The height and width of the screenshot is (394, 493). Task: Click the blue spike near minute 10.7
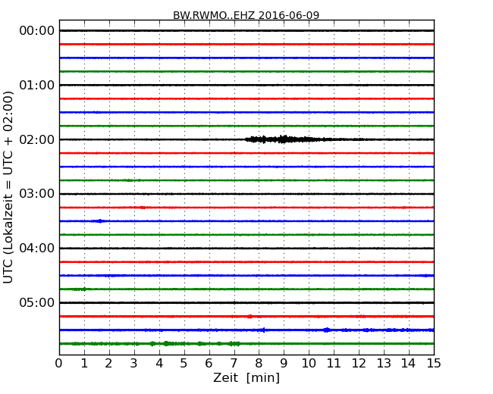point(327,330)
